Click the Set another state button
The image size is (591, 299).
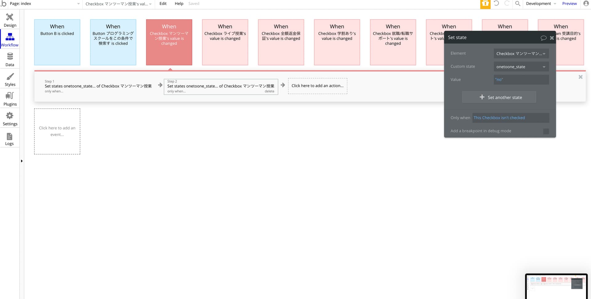point(499,97)
